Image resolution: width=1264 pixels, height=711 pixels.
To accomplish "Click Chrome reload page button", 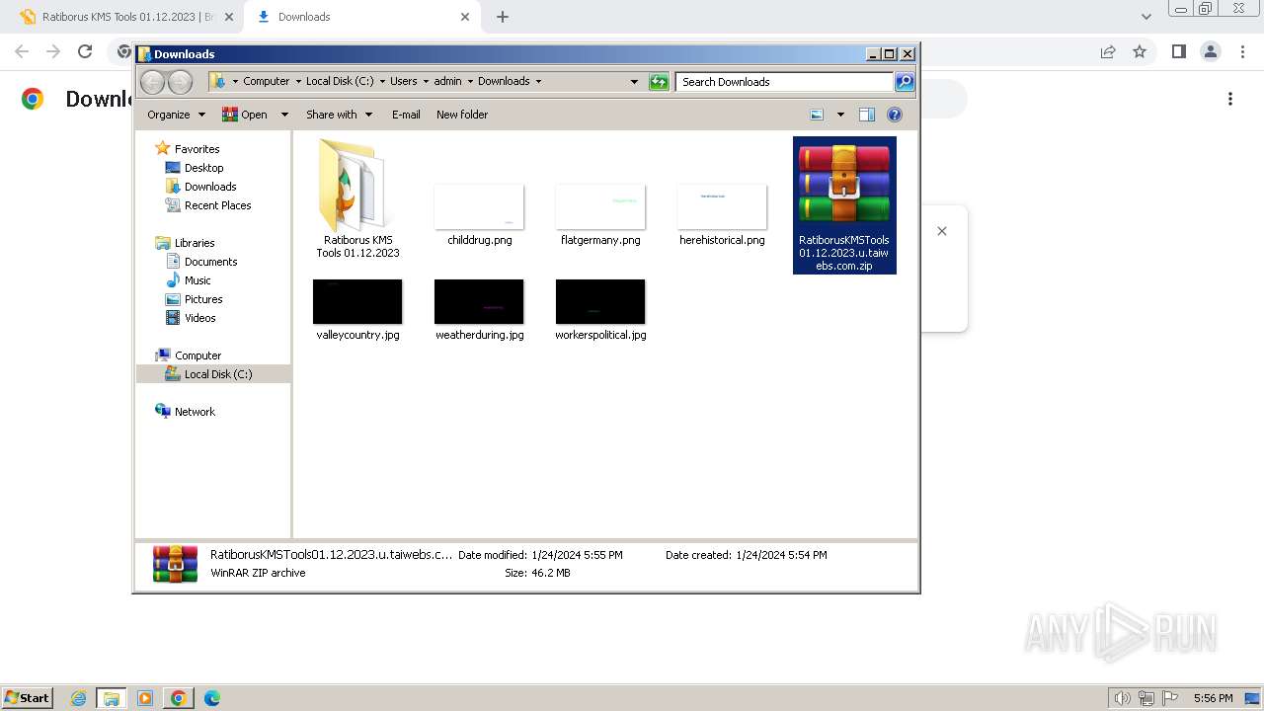I will [85, 51].
